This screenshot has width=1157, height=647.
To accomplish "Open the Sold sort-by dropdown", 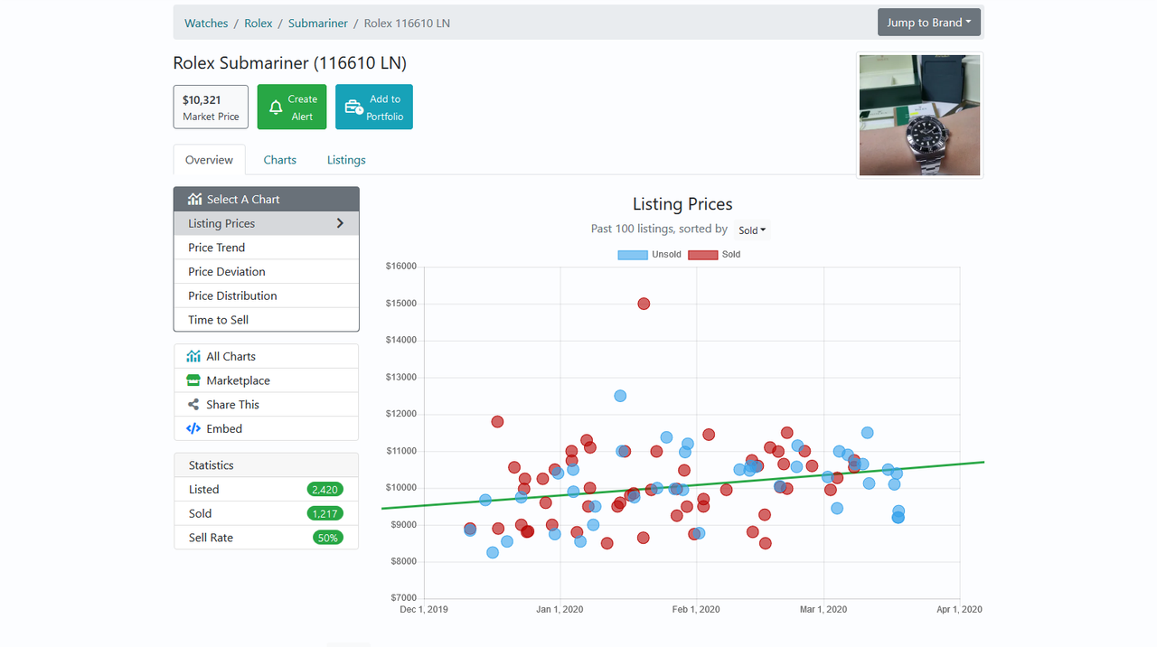I will point(751,230).
